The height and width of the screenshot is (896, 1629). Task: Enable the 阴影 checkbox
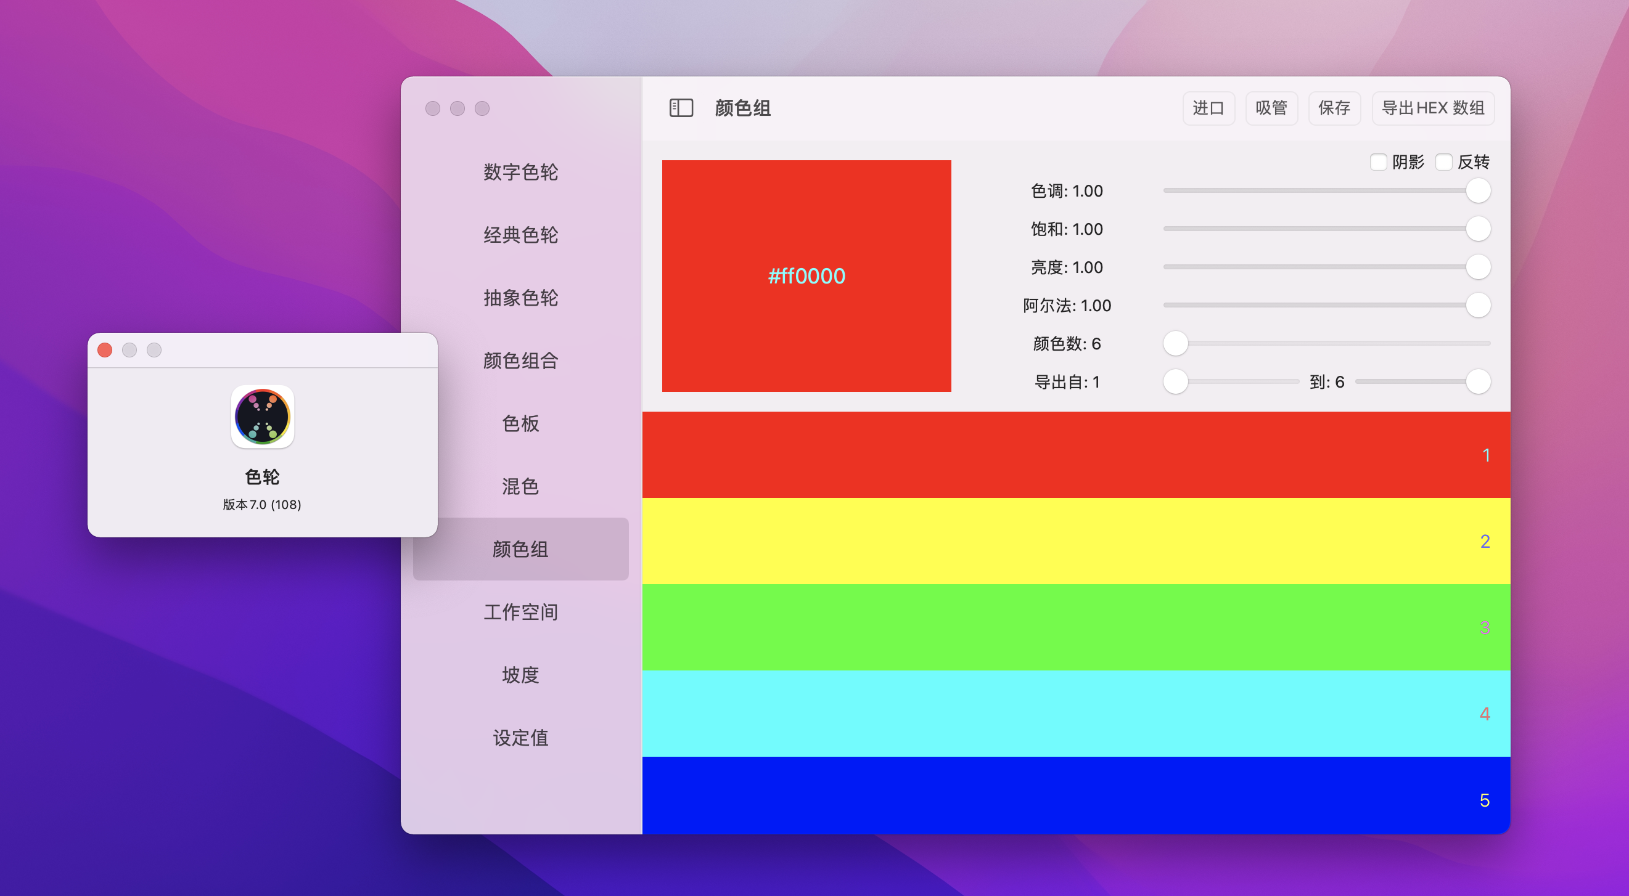point(1378,163)
